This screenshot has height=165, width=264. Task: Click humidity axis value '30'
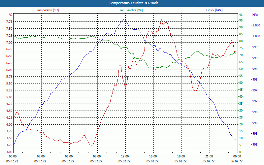coord(241,111)
